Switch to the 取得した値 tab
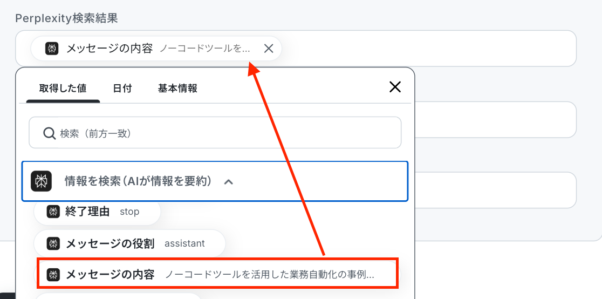The width and height of the screenshot is (602, 299). (63, 89)
